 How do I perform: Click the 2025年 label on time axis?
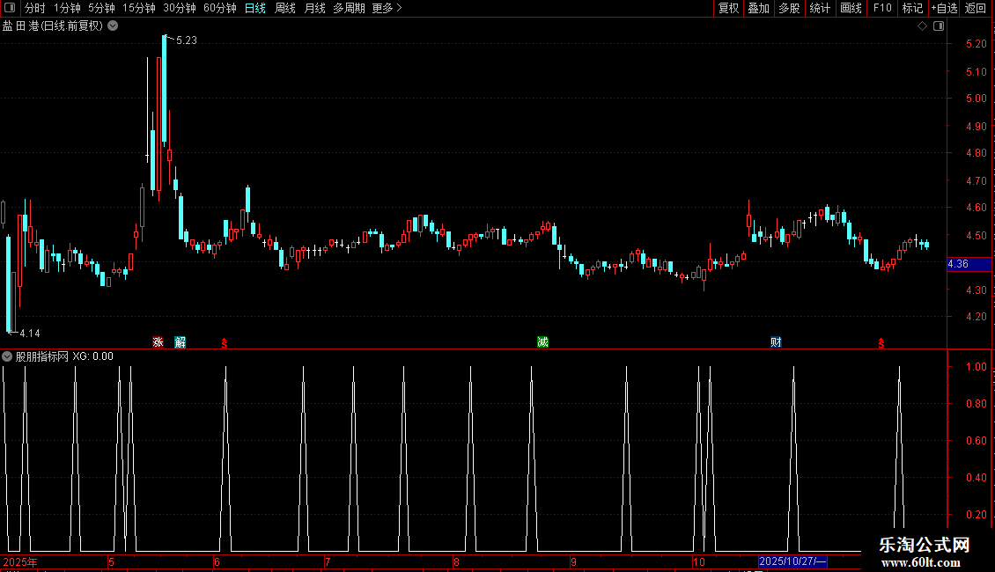pos(19,561)
